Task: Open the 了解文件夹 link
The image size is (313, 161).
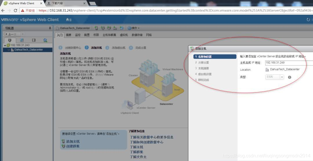Action: [x=138, y=157]
